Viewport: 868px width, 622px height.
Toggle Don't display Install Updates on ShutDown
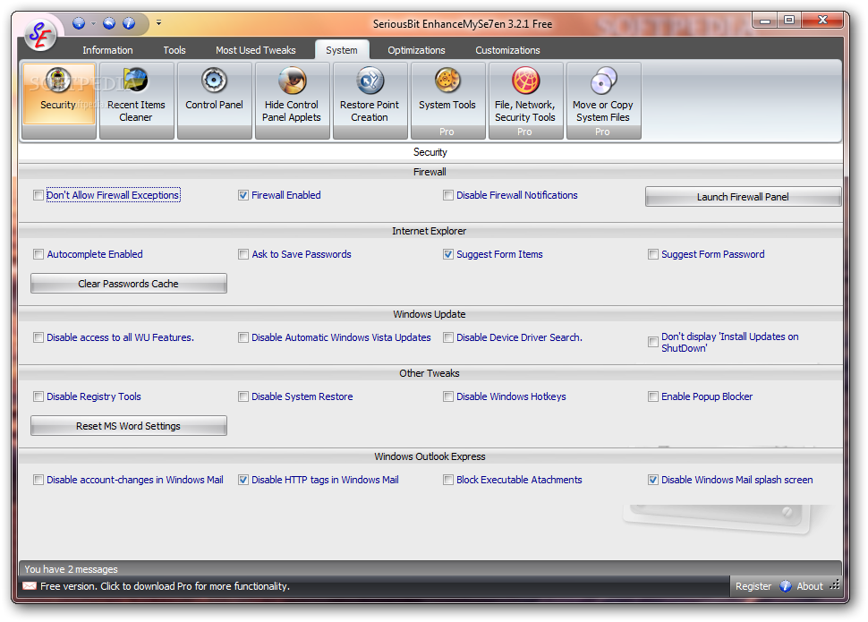(x=653, y=342)
